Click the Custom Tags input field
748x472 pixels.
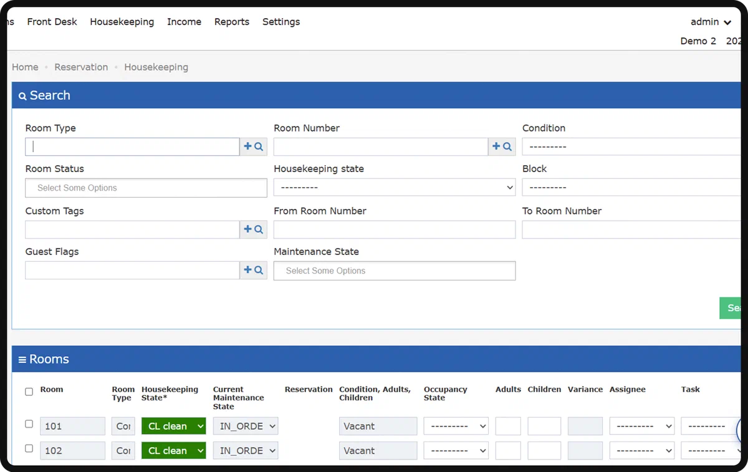tap(133, 229)
